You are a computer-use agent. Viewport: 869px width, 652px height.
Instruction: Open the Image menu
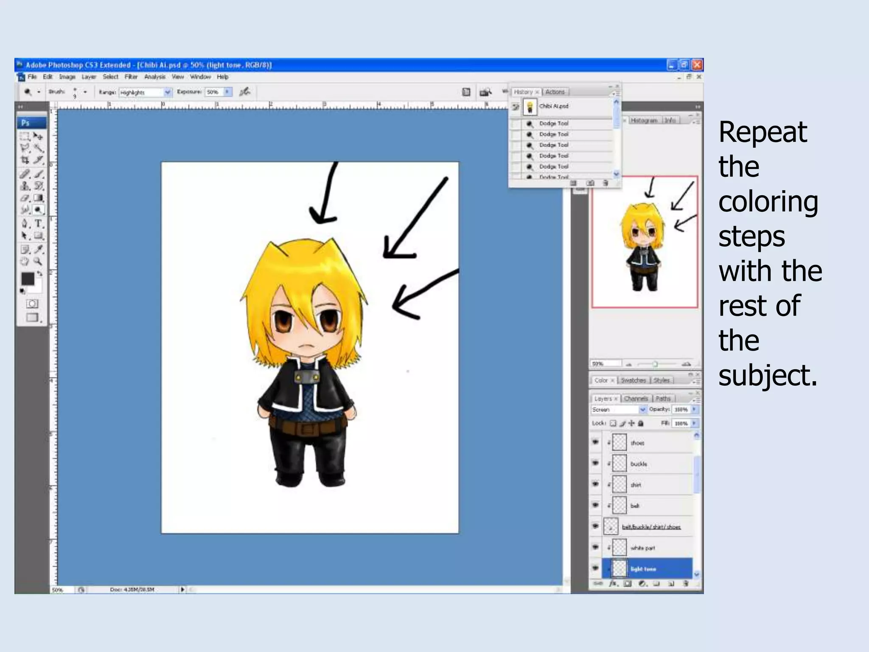pos(67,77)
